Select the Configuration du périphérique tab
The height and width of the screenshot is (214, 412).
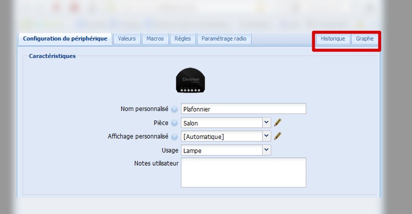coord(65,38)
